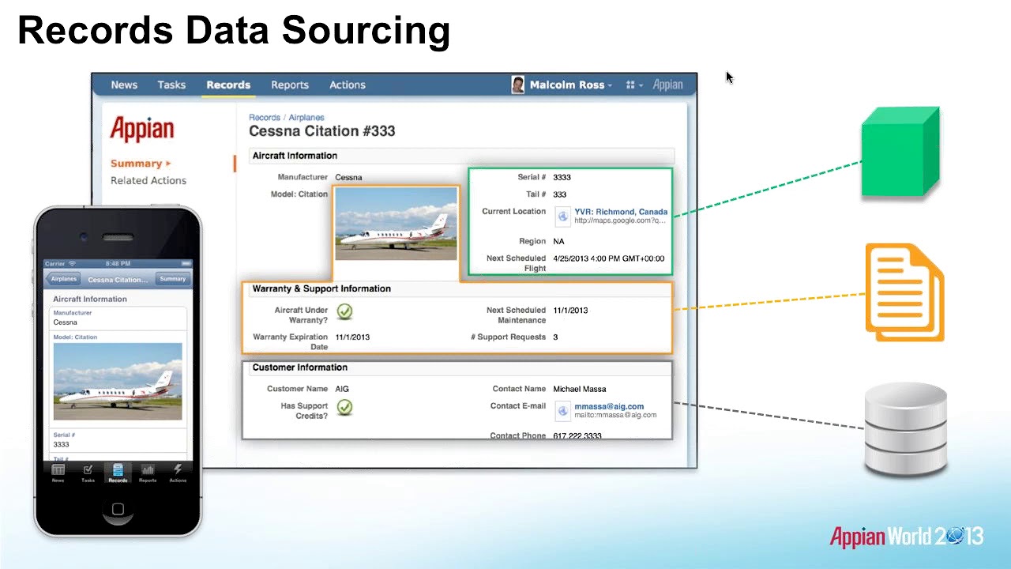Tap the Records icon in the phone tab bar

pyautogui.click(x=118, y=473)
